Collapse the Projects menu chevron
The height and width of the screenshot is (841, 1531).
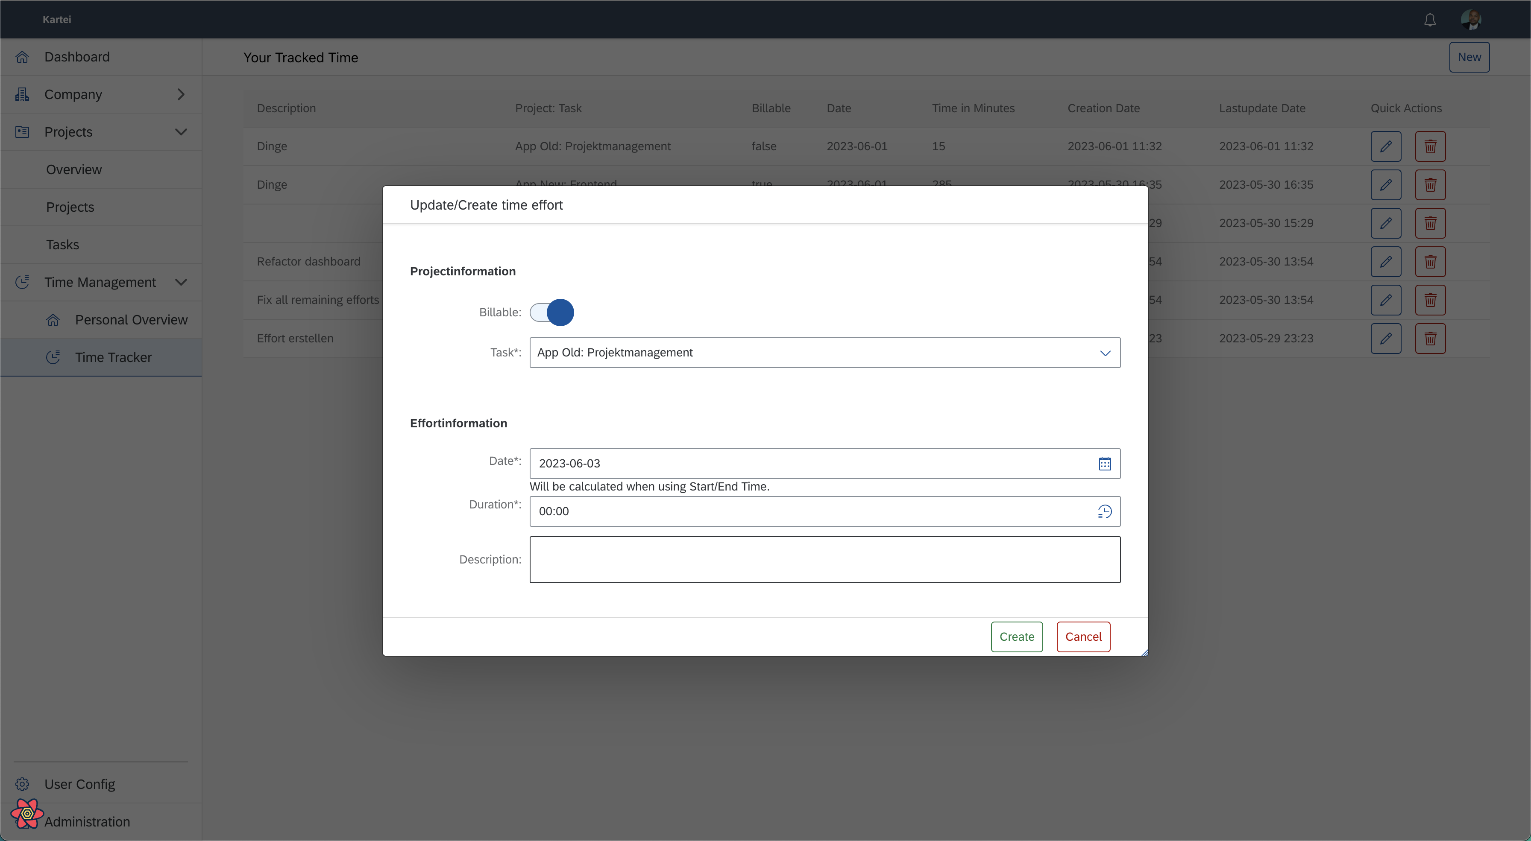point(181,132)
